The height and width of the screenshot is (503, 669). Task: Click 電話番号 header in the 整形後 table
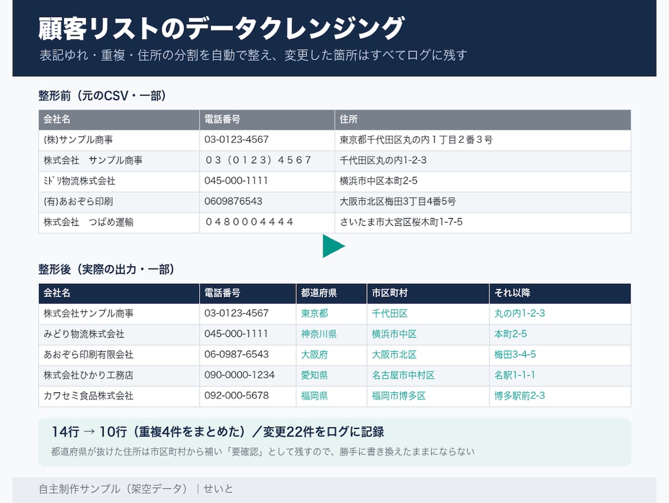pyautogui.click(x=248, y=293)
